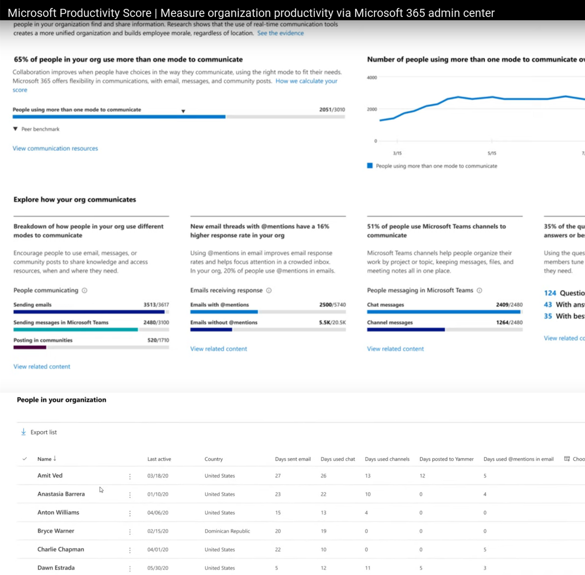Click the info icon beside People communicating
The height and width of the screenshot is (575, 585).
(x=84, y=290)
